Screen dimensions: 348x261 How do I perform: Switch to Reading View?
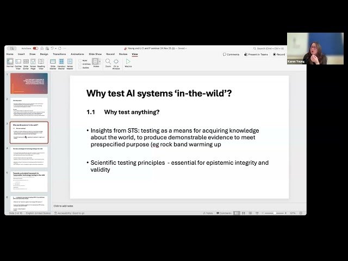(41, 64)
